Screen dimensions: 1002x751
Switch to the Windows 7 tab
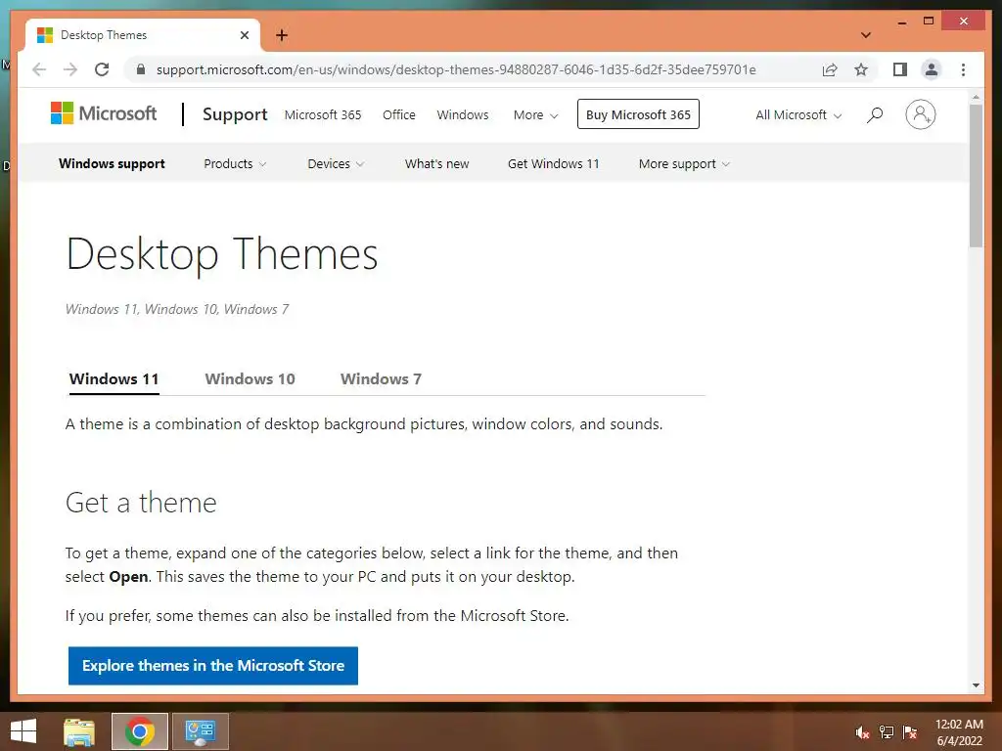click(x=381, y=378)
